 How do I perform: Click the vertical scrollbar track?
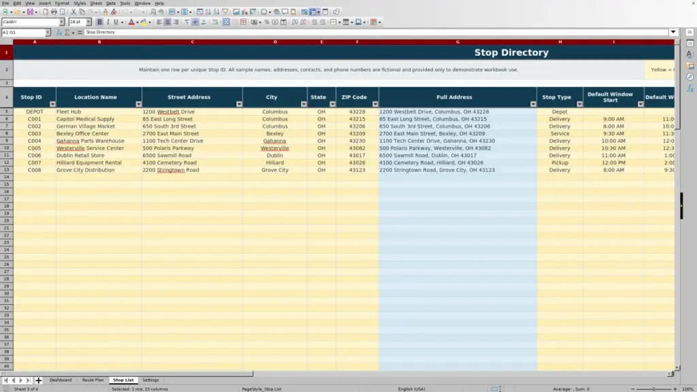pos(677,204)
